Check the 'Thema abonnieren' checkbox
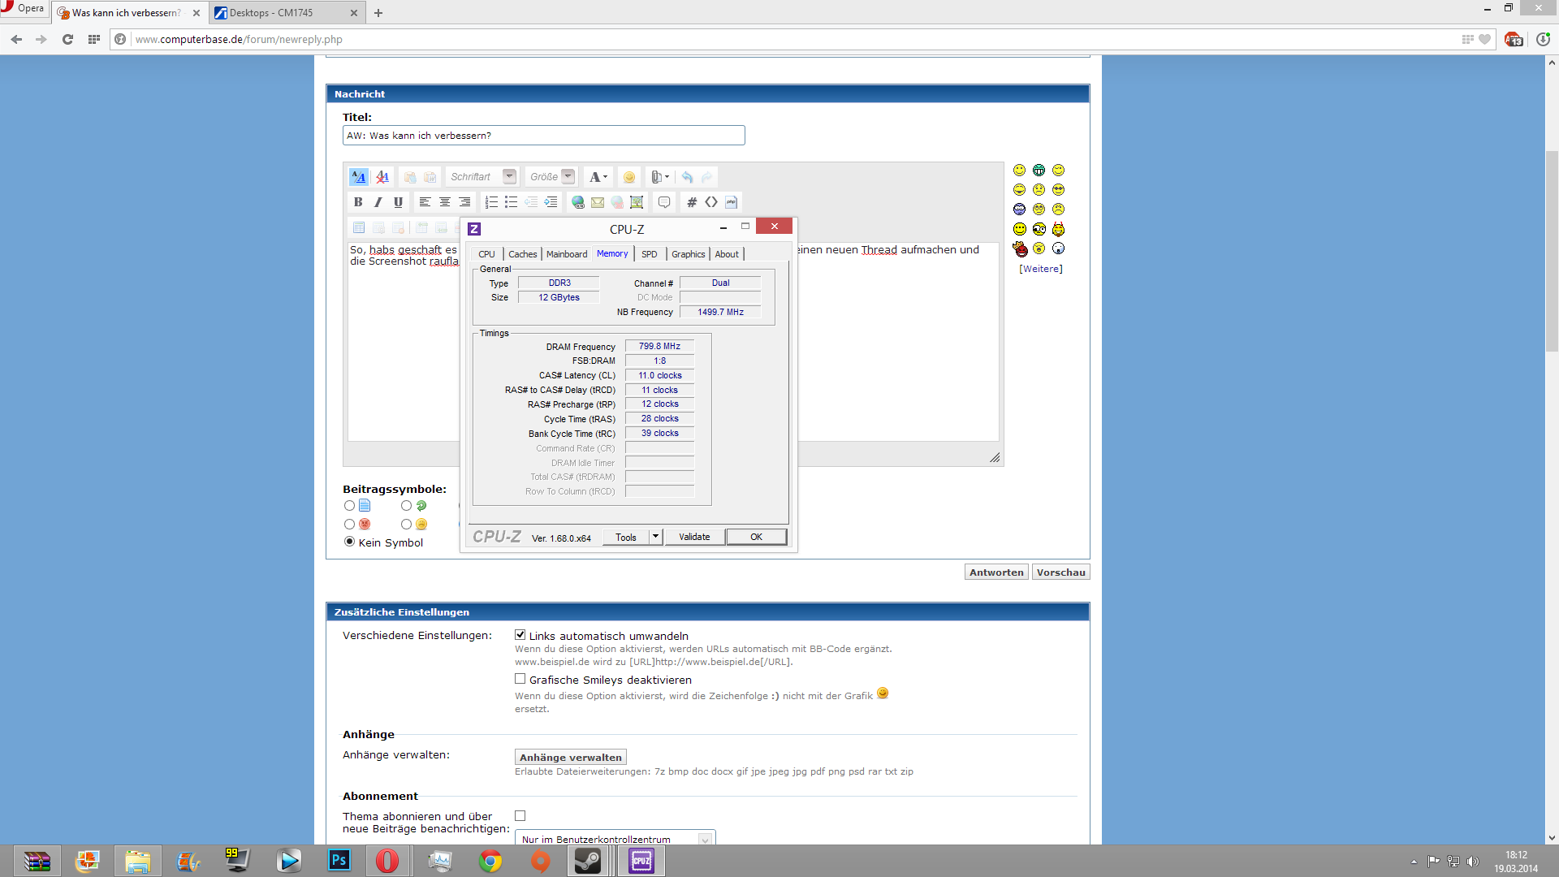 coord(520,815)
